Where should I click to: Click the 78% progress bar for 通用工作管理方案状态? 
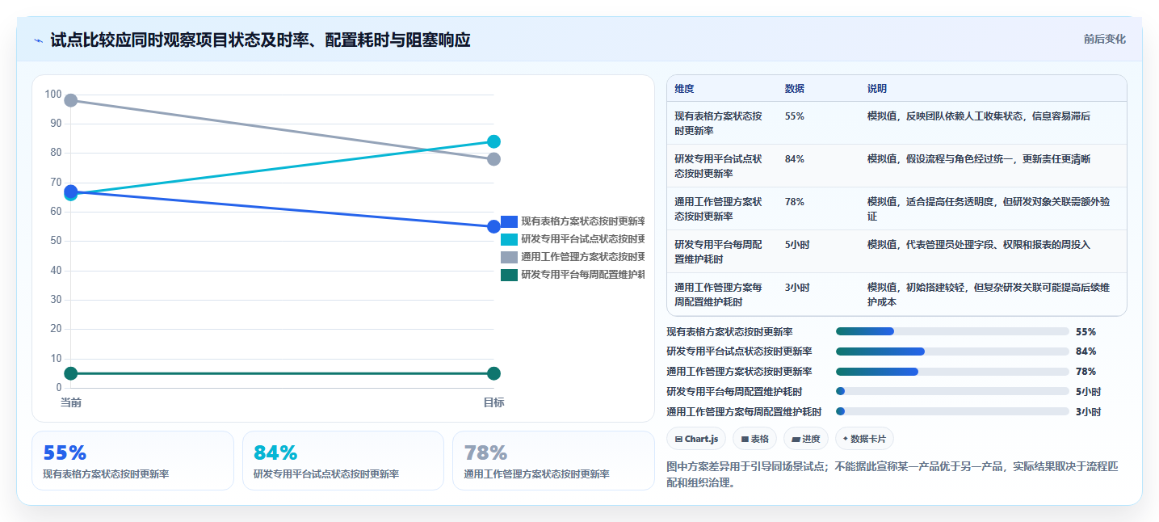coord(952,372)
